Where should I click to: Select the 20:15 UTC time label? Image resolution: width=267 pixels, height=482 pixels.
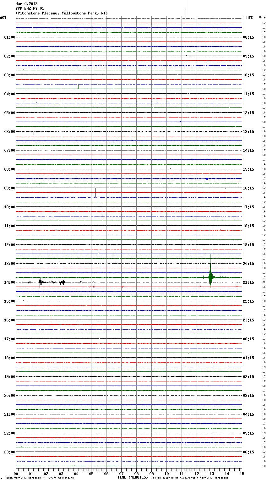[248, 264]
